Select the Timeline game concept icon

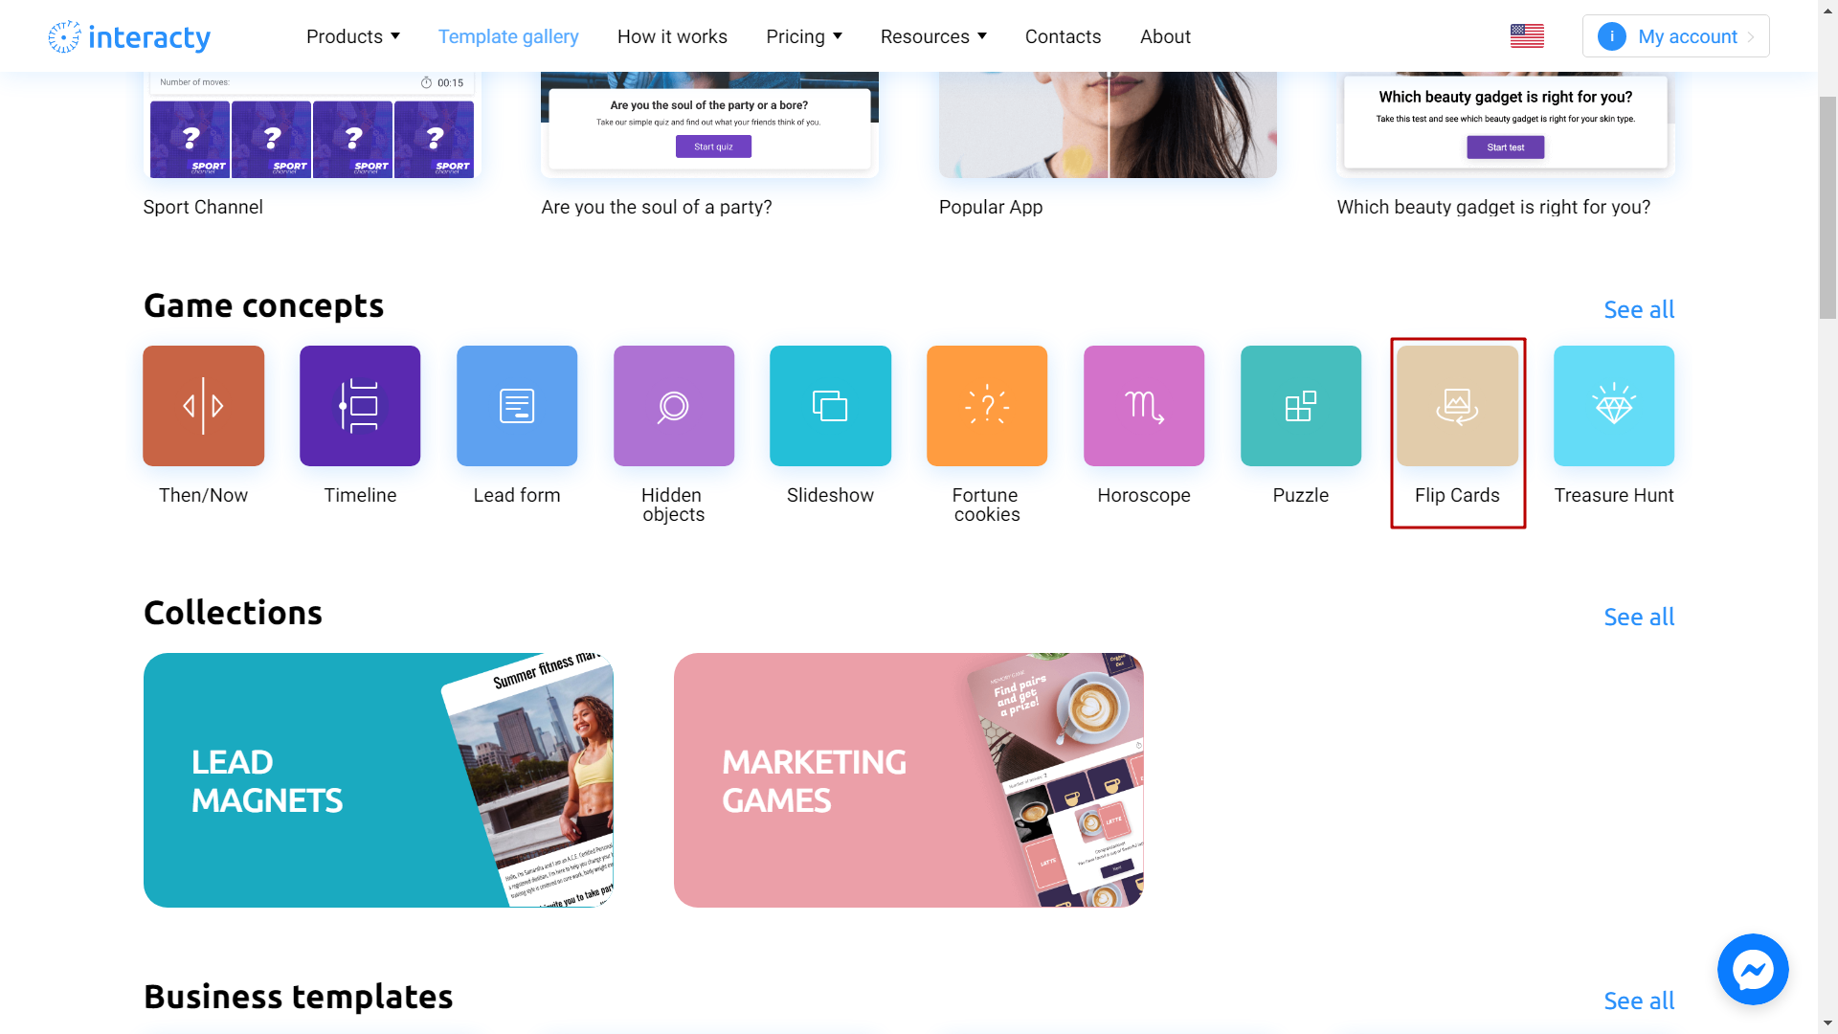pyautogui.click(x=360, y=406)
